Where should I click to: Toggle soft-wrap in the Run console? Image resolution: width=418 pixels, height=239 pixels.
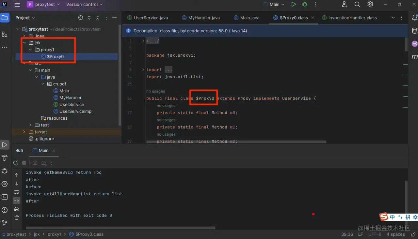pos(17,192)
